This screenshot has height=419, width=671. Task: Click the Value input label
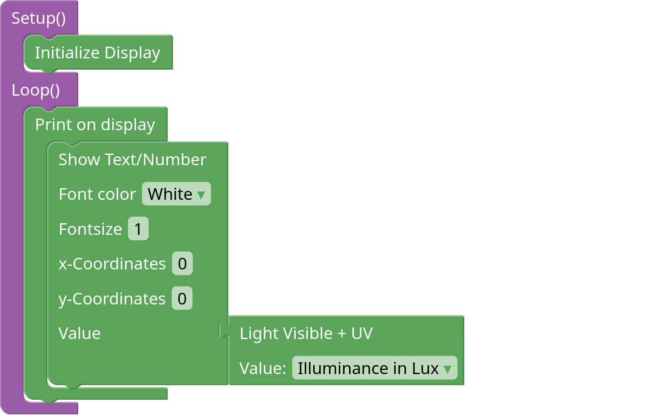pyautogui.click(x=80, y=333)
